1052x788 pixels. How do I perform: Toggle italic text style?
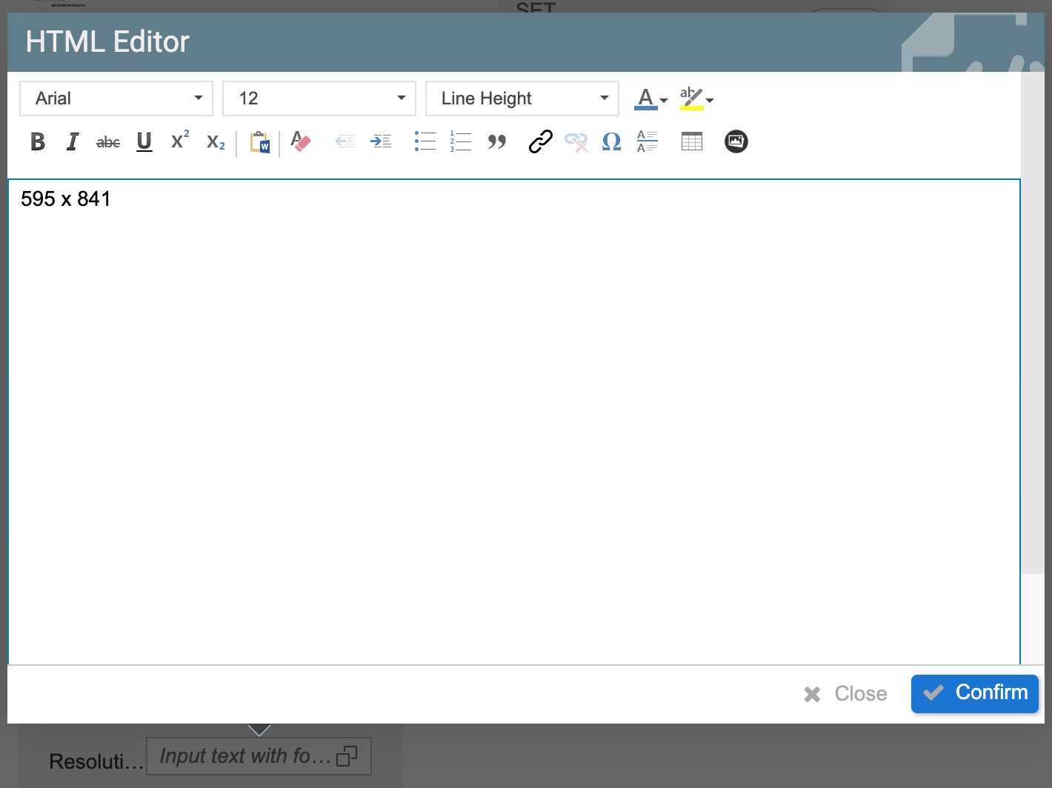point(73,141)
